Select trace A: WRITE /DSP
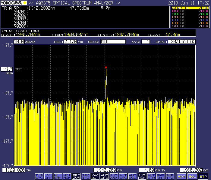This screenshot has height=180, width=211. [x=190, y=8]
